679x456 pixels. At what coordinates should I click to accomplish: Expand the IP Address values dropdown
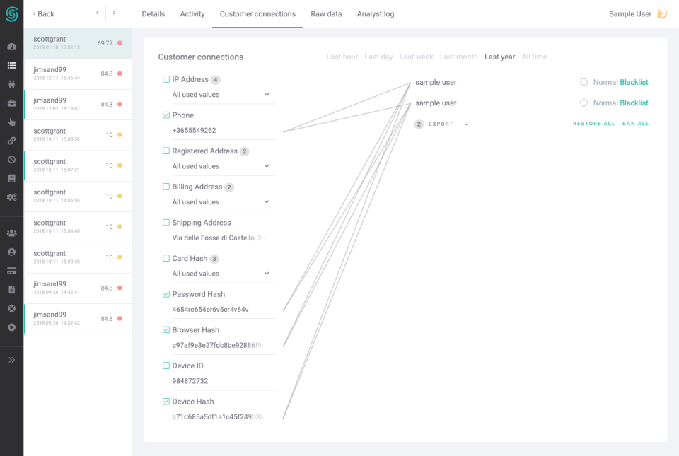(267, 95)
